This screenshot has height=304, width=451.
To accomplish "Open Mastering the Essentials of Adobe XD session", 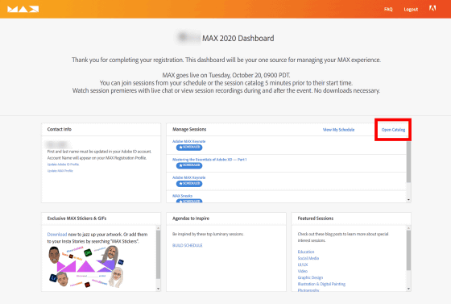I will pos(209,160).
